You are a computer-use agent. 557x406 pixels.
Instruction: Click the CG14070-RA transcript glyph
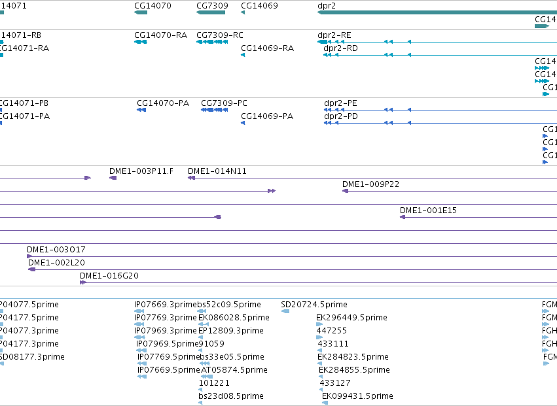[141, 42]
